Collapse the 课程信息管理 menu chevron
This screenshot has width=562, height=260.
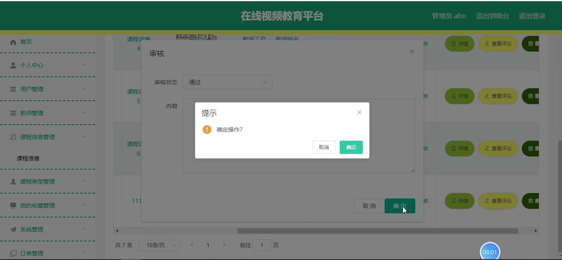(84, 136)
